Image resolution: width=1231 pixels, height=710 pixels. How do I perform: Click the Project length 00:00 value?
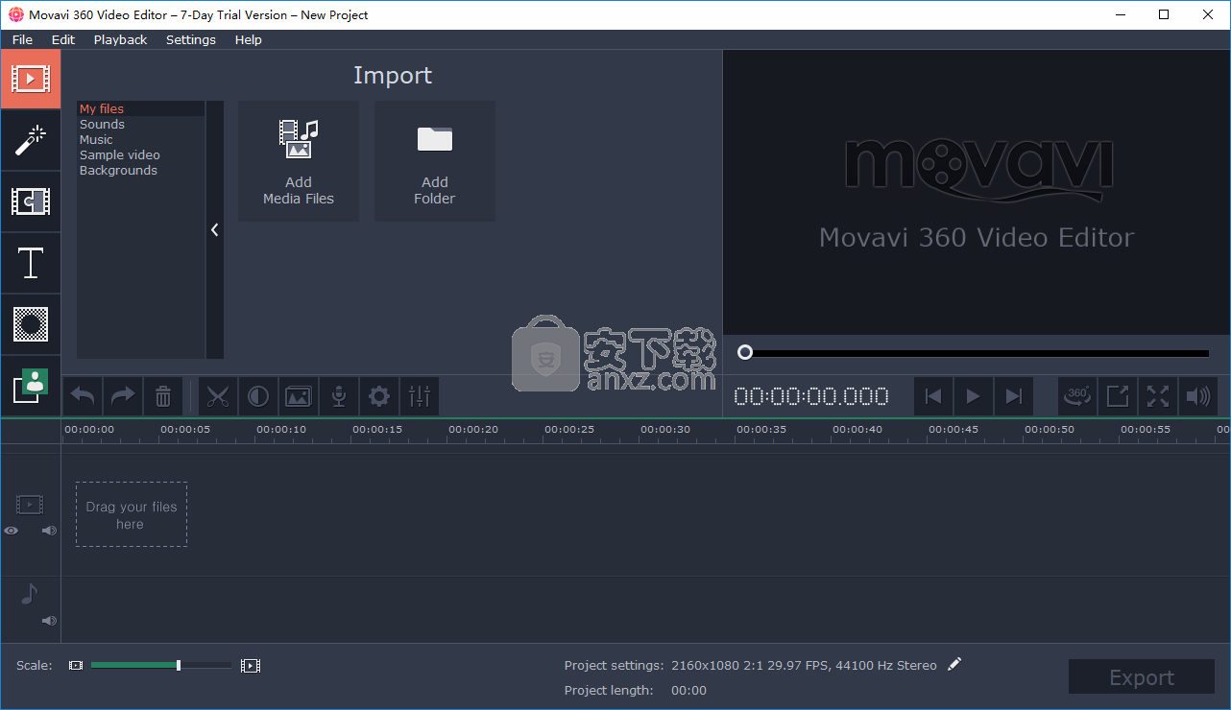click(x=688, y=690)
